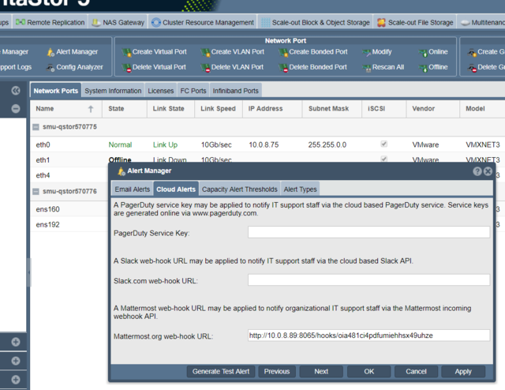Click the Slack.com web-hook URL field
This screenshot has height=390, width=505.
tap(368, 279)
